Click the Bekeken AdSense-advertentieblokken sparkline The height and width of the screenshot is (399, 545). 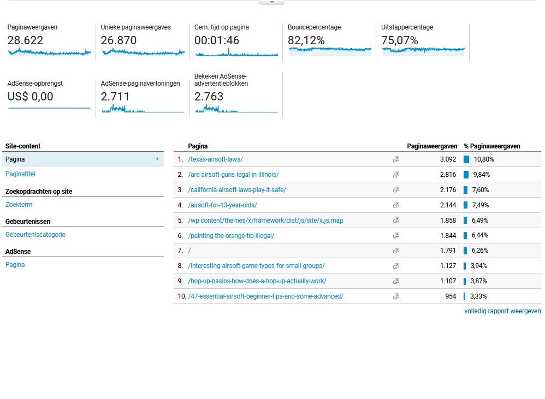coord(236,109)
